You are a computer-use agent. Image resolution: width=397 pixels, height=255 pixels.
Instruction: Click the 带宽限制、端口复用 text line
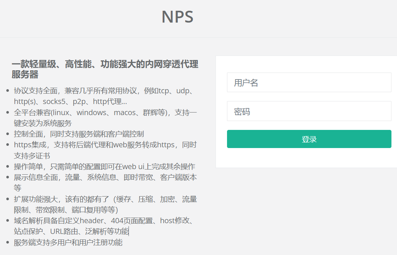coord(66,210)
